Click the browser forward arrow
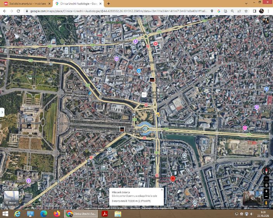273x218 pixels. click(x=12, y=11)
